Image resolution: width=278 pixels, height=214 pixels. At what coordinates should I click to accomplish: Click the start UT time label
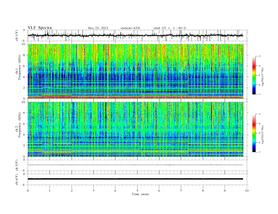[x=170, y=28]
